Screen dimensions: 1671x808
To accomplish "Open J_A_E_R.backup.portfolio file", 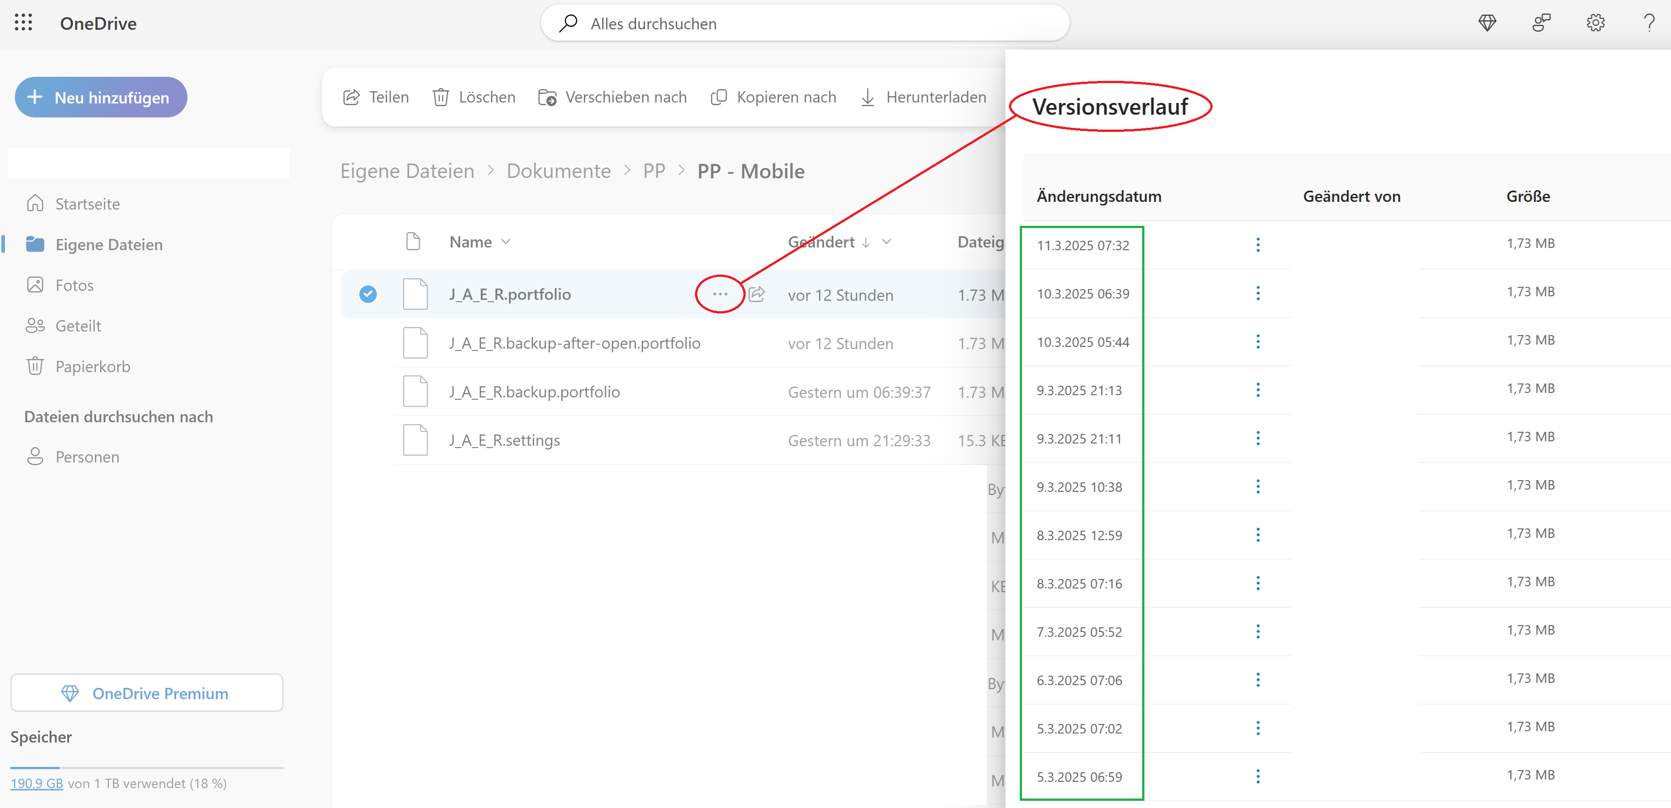I will [535, 392].
